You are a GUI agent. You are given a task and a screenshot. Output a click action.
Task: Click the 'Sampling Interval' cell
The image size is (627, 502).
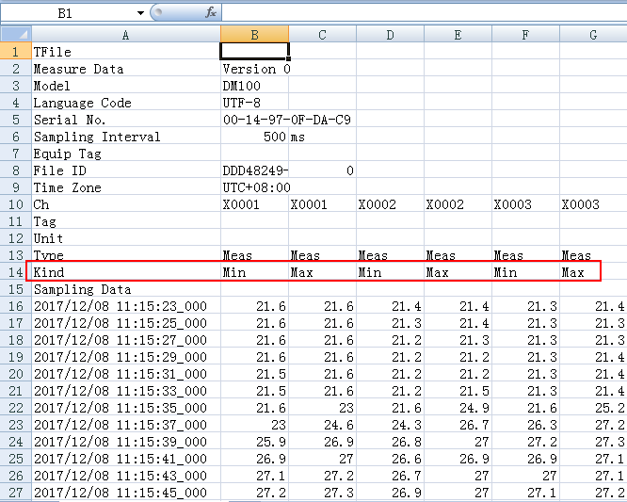click(125, 137)
